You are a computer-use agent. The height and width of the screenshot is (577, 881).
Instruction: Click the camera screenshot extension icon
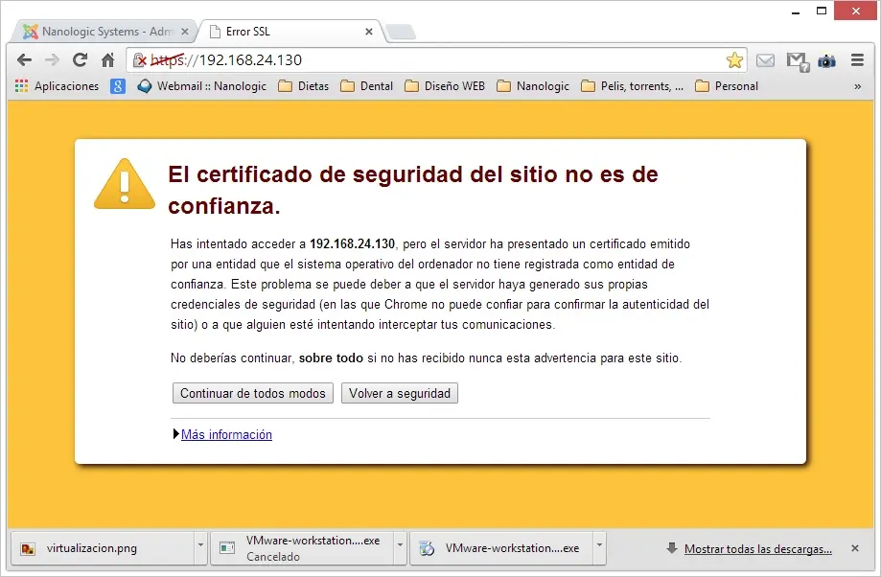pyautogui.click(x=826, y=60)
